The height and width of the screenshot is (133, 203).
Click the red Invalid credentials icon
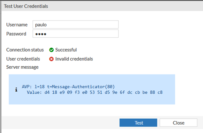click(x=51, y=59)
